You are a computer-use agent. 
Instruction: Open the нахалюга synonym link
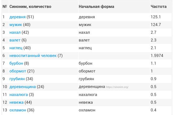coord(19,95)
